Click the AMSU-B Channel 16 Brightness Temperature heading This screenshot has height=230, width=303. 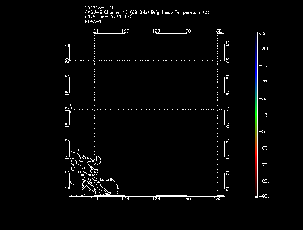pyautogui.click(x=147, y=13)
